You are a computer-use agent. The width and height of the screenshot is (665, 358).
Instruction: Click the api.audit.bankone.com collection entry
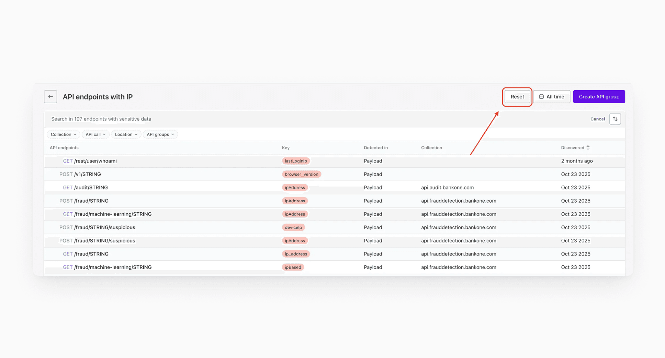tap(448, 187)
